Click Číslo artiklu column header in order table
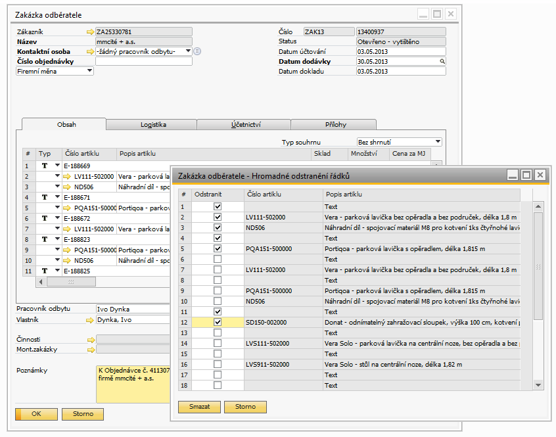Viewport: 556px width, 437px height. [x=89, y=154]
